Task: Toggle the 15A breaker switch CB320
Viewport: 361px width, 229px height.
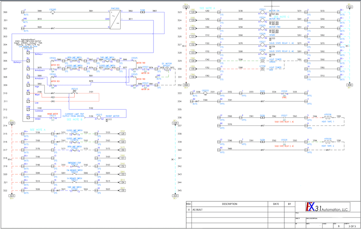Action: pyautogui.click(x=74, y=174)
